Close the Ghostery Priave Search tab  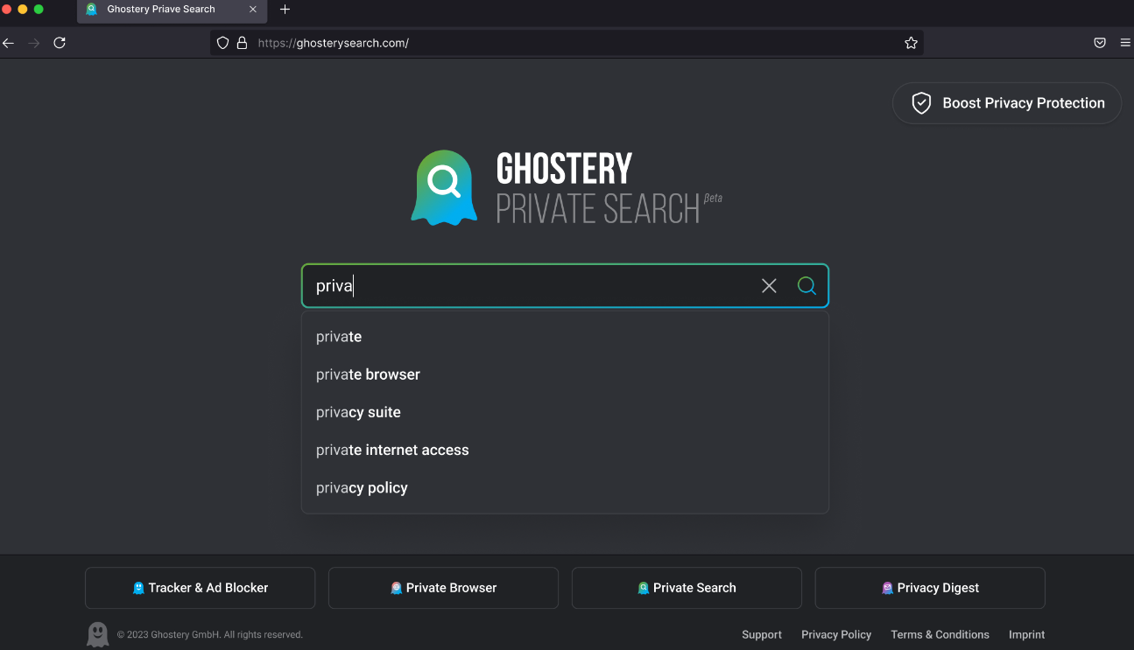253,10
